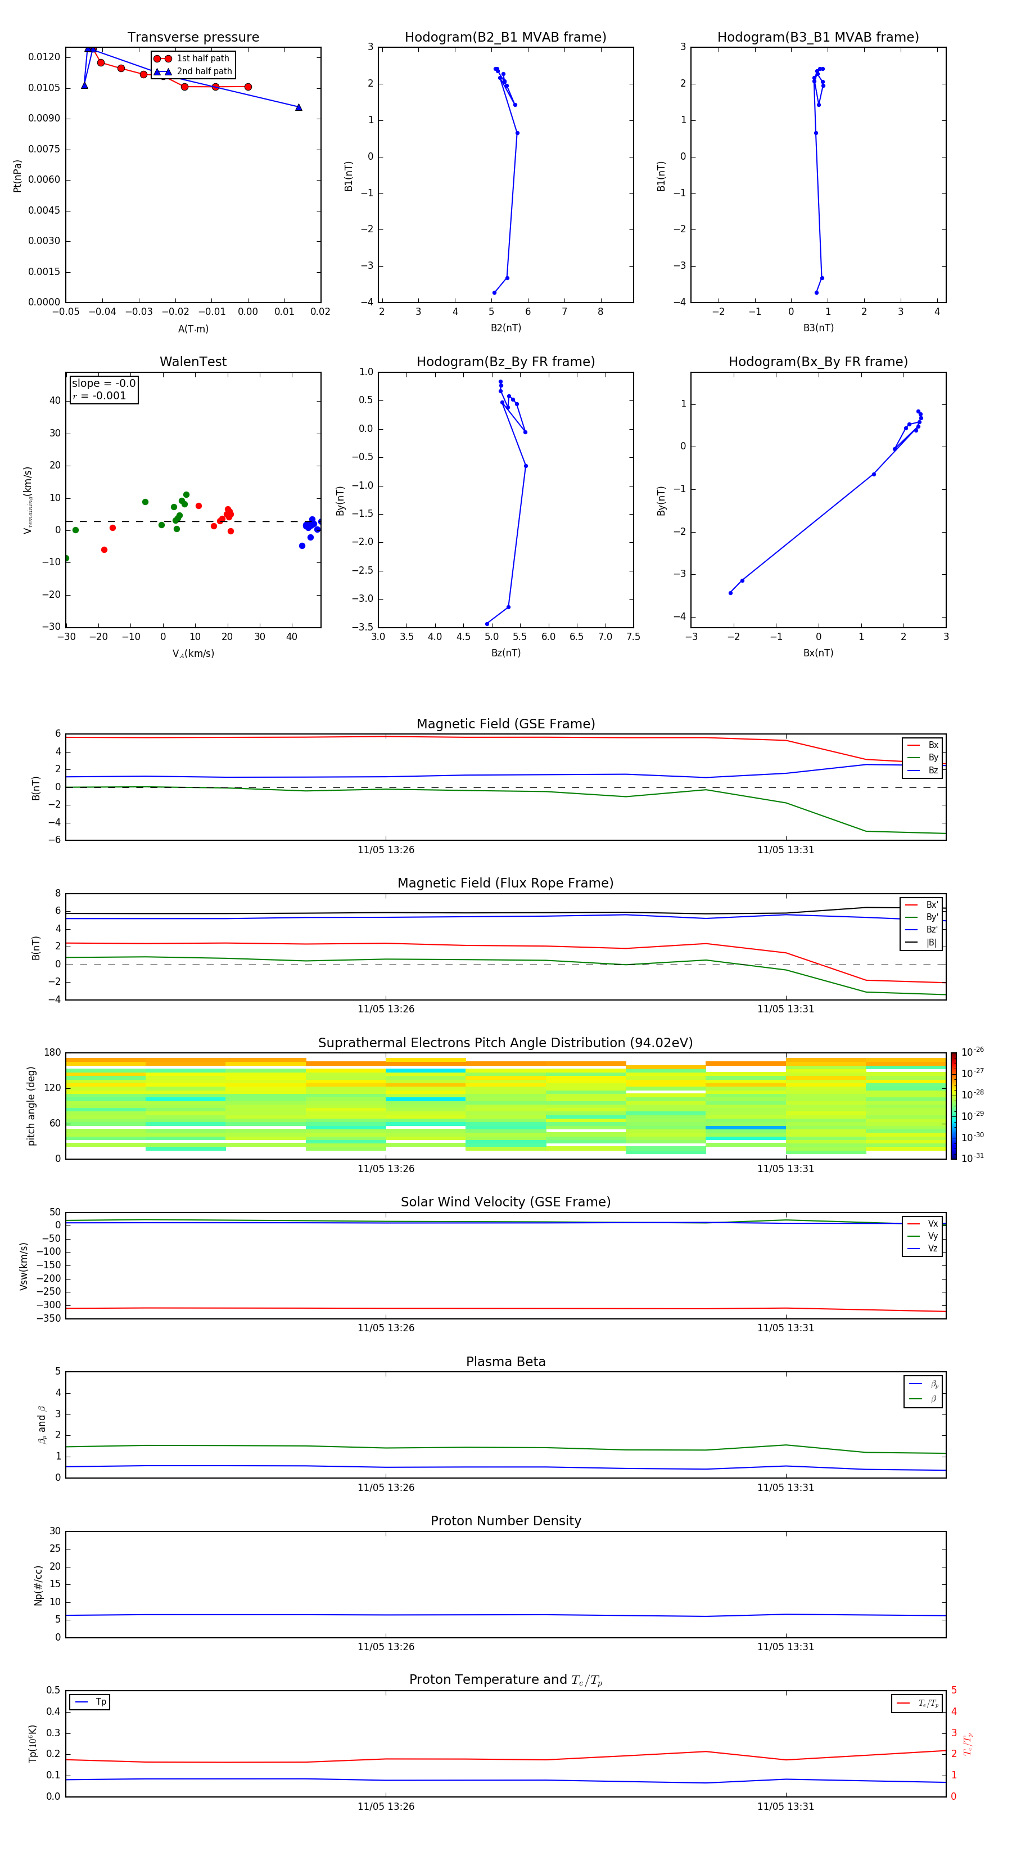Viewport: 1012px width, 1856px height.
Task: Click the 'WalenTest' plot title
Action: 193,362
